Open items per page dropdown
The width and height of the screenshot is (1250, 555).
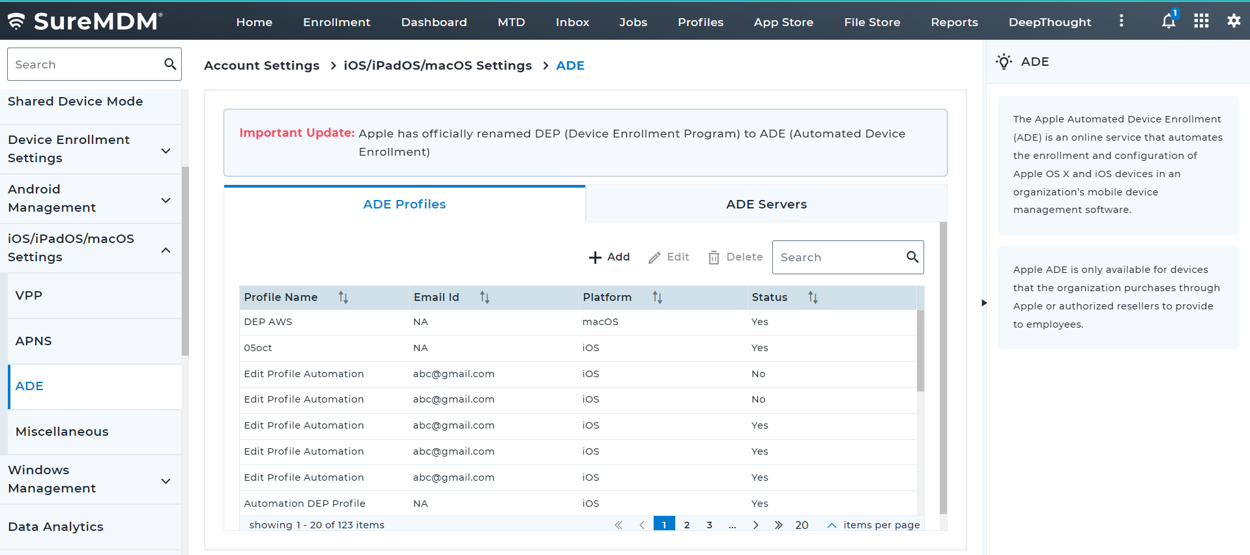831,525
